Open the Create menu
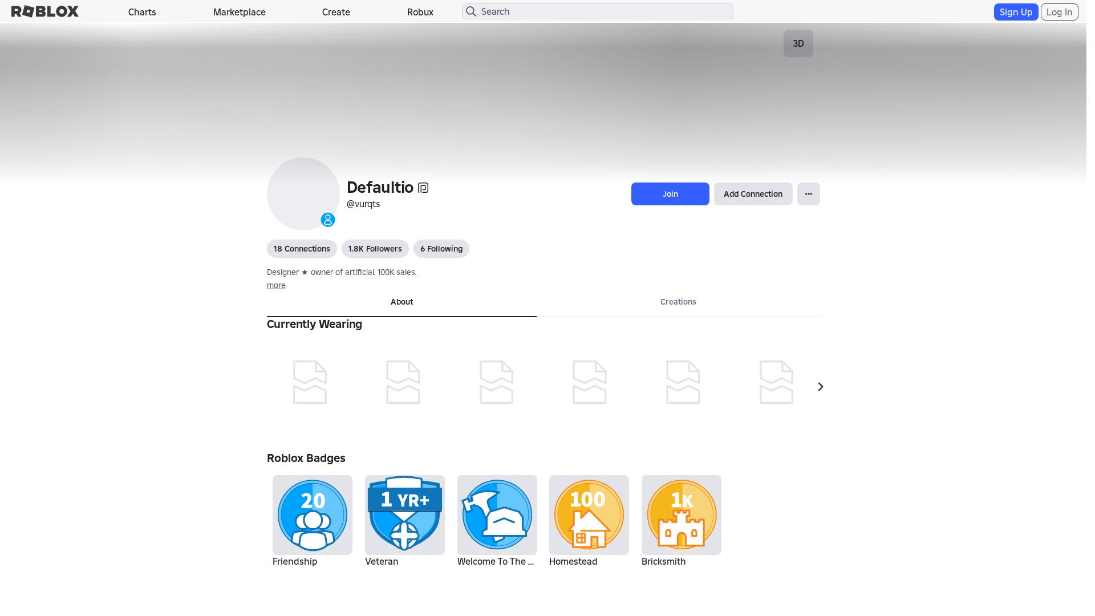 tap(336, 12)
